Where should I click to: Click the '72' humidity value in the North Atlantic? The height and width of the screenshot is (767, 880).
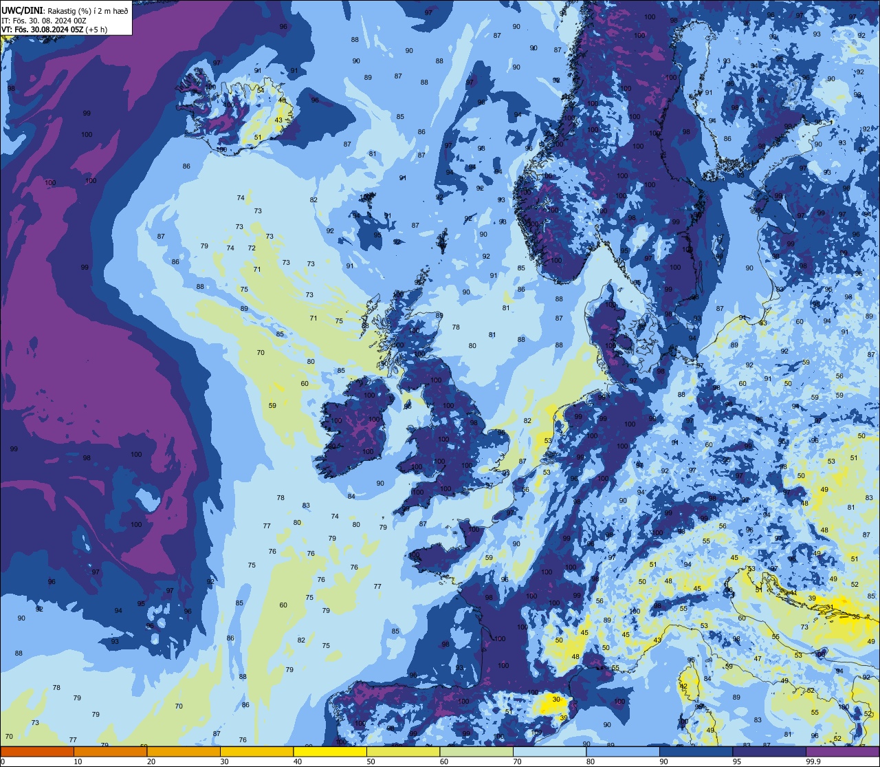click(252, 248)
